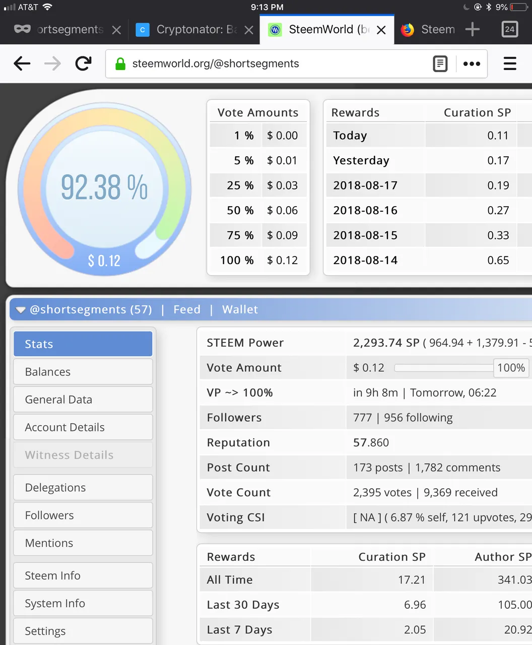Close the Cryptonator tab
The width and height of the screenshot is (532, 645).
coord(249,30)
